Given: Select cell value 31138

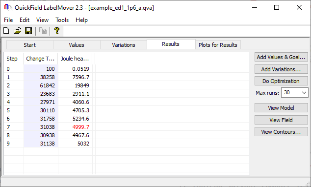Looking at the screenshot, I should pyautogui.click(x=47, y=144).
